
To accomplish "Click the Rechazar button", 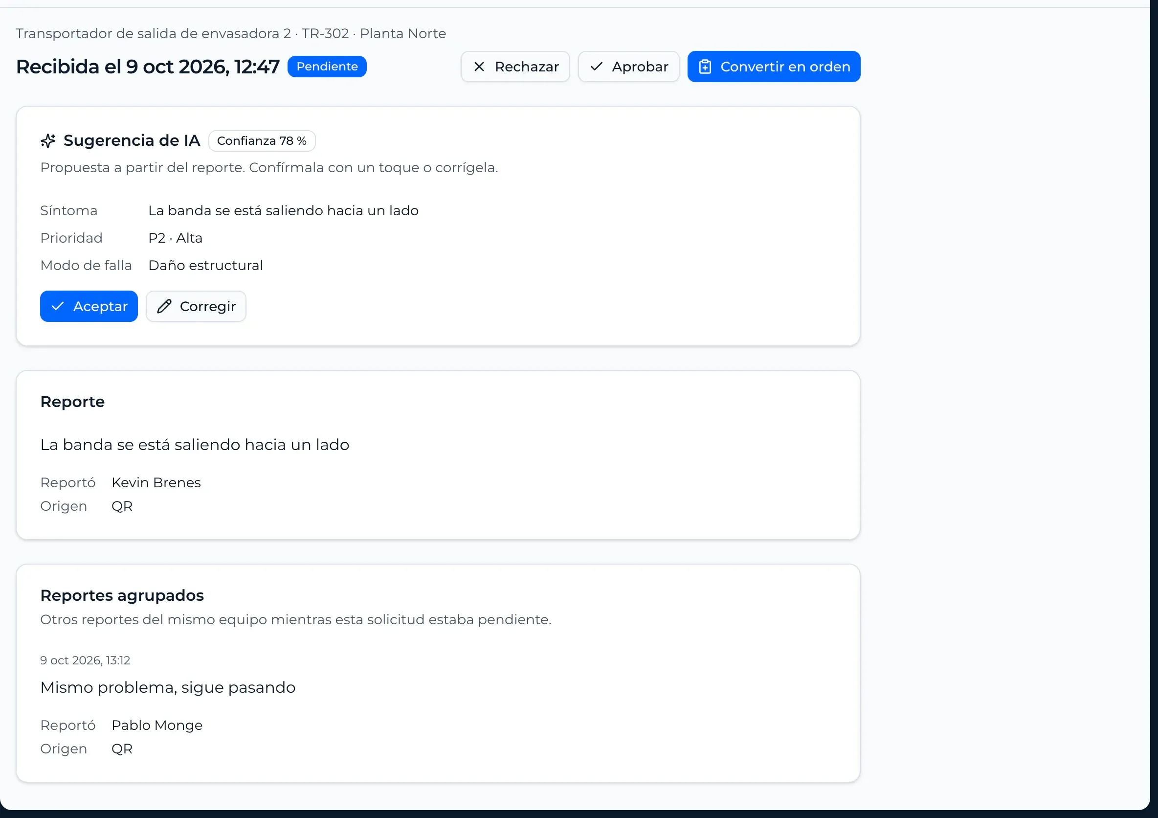I will tap(515, 67).
